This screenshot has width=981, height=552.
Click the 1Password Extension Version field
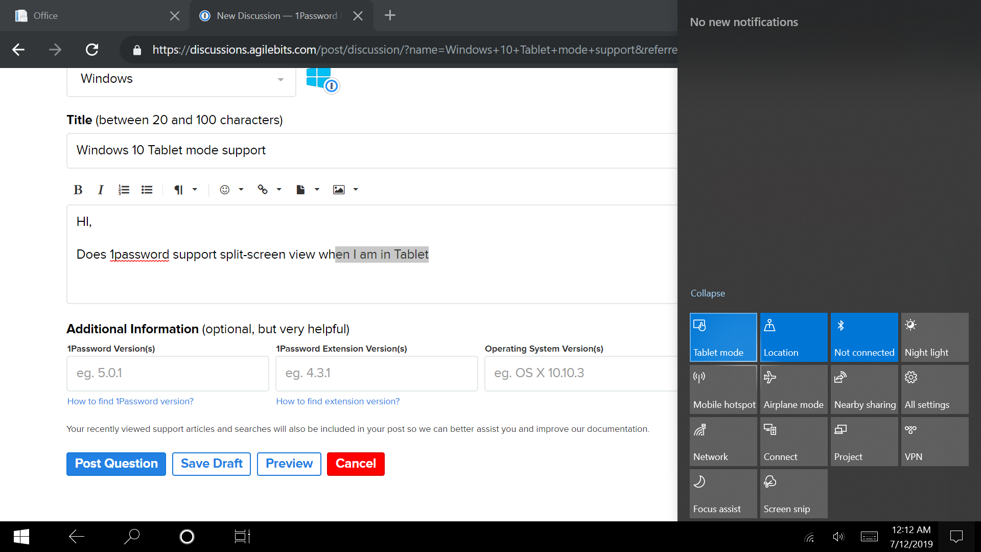[377, 374]
